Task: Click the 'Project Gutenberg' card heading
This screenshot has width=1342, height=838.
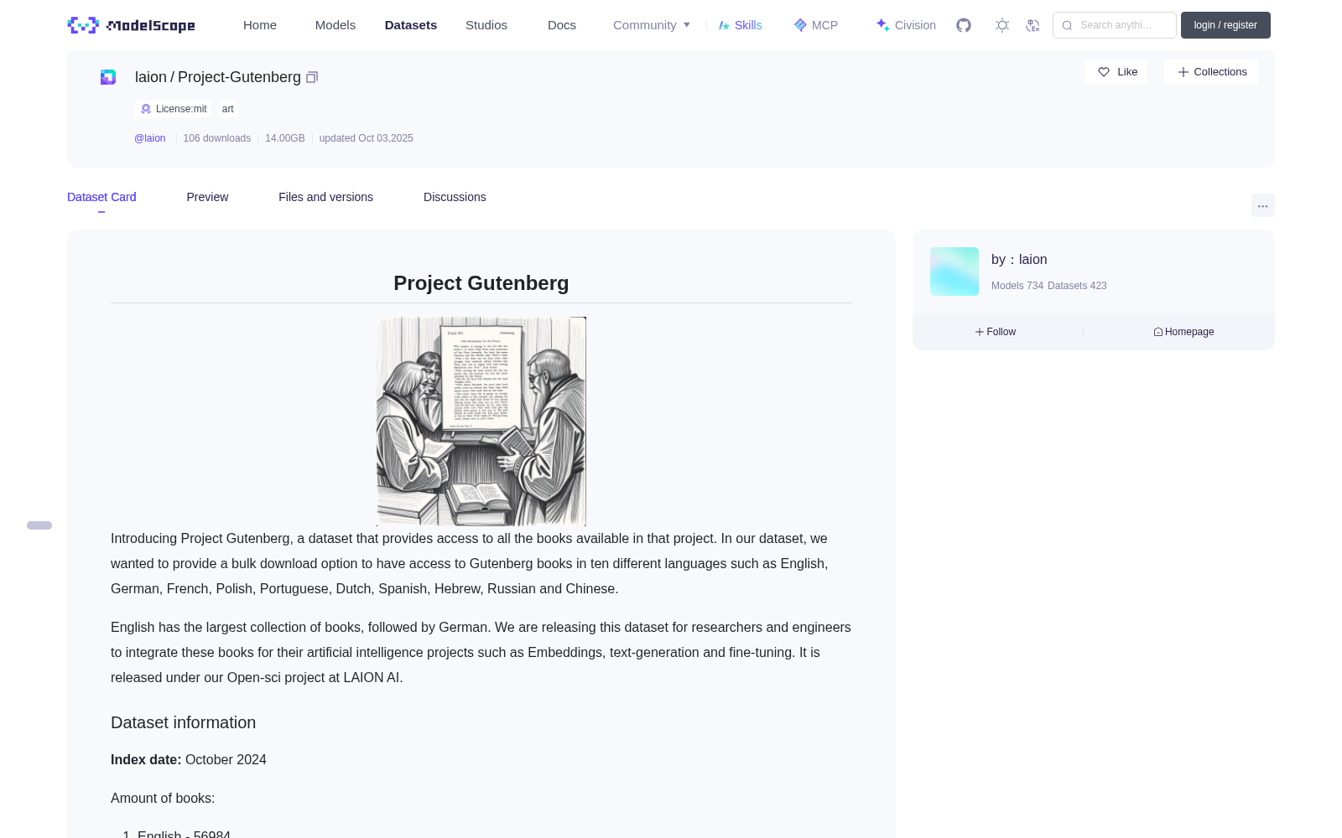Action: pyautogui.click(x=481, y=283)
